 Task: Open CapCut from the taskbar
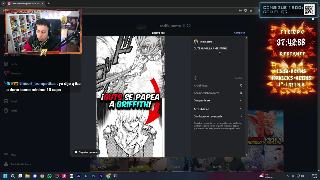coord(71,176)
